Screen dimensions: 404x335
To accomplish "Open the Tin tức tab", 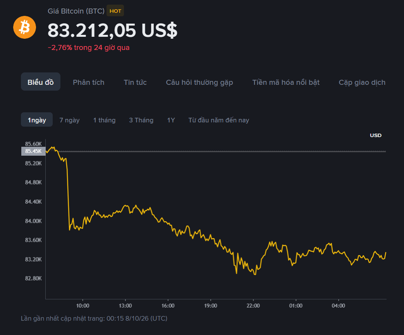I will 135,82.
